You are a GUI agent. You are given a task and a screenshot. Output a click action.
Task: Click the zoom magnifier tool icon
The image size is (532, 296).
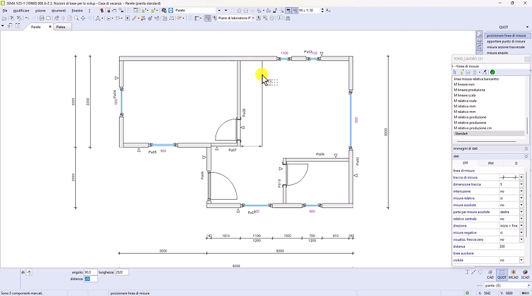coord(76,19)
